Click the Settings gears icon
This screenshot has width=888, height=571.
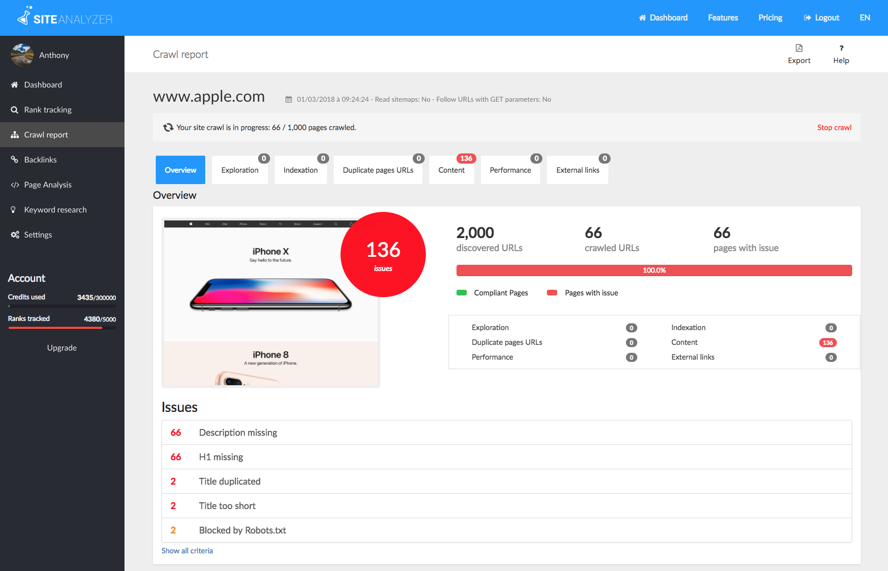pos(15,235)
